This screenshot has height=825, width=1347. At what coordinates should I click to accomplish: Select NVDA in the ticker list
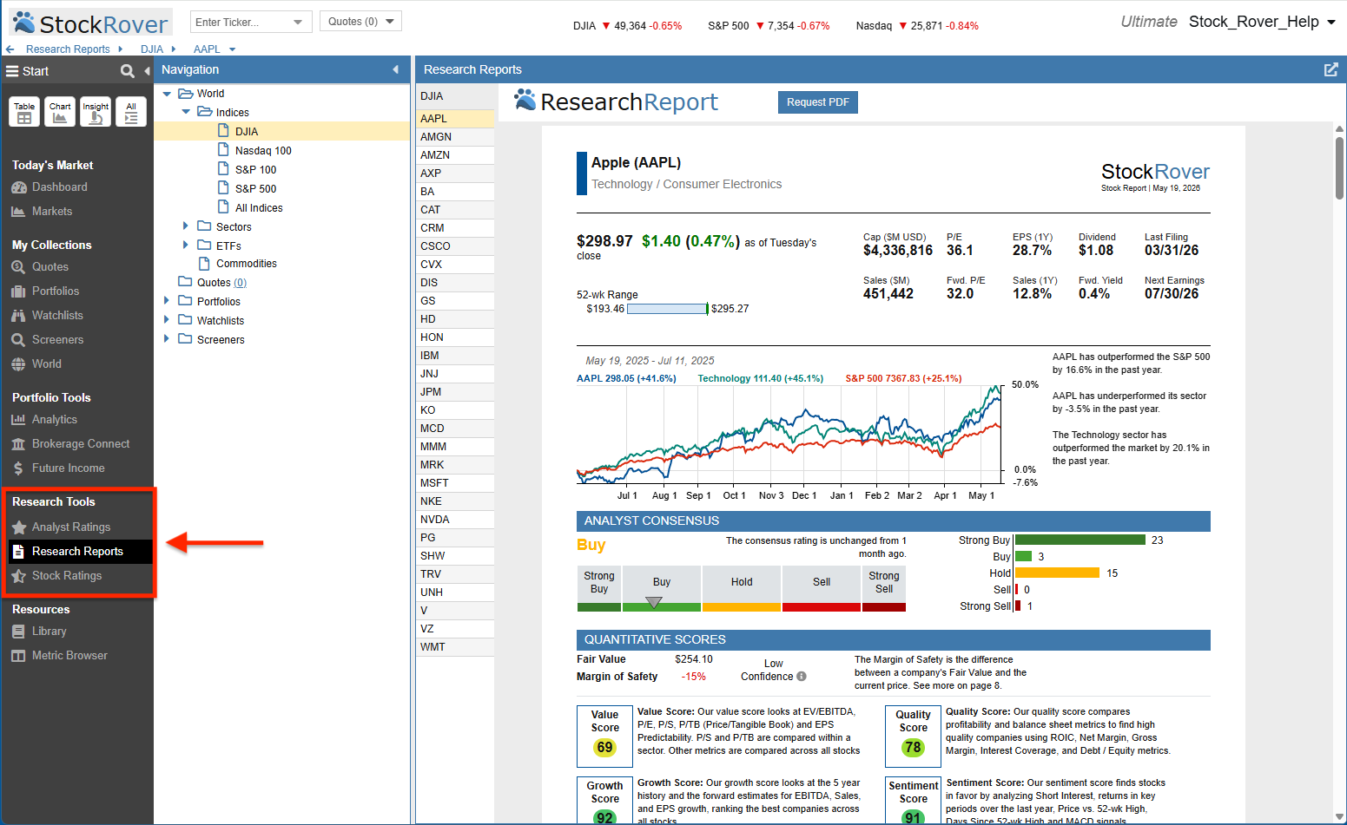click(455, 520)
